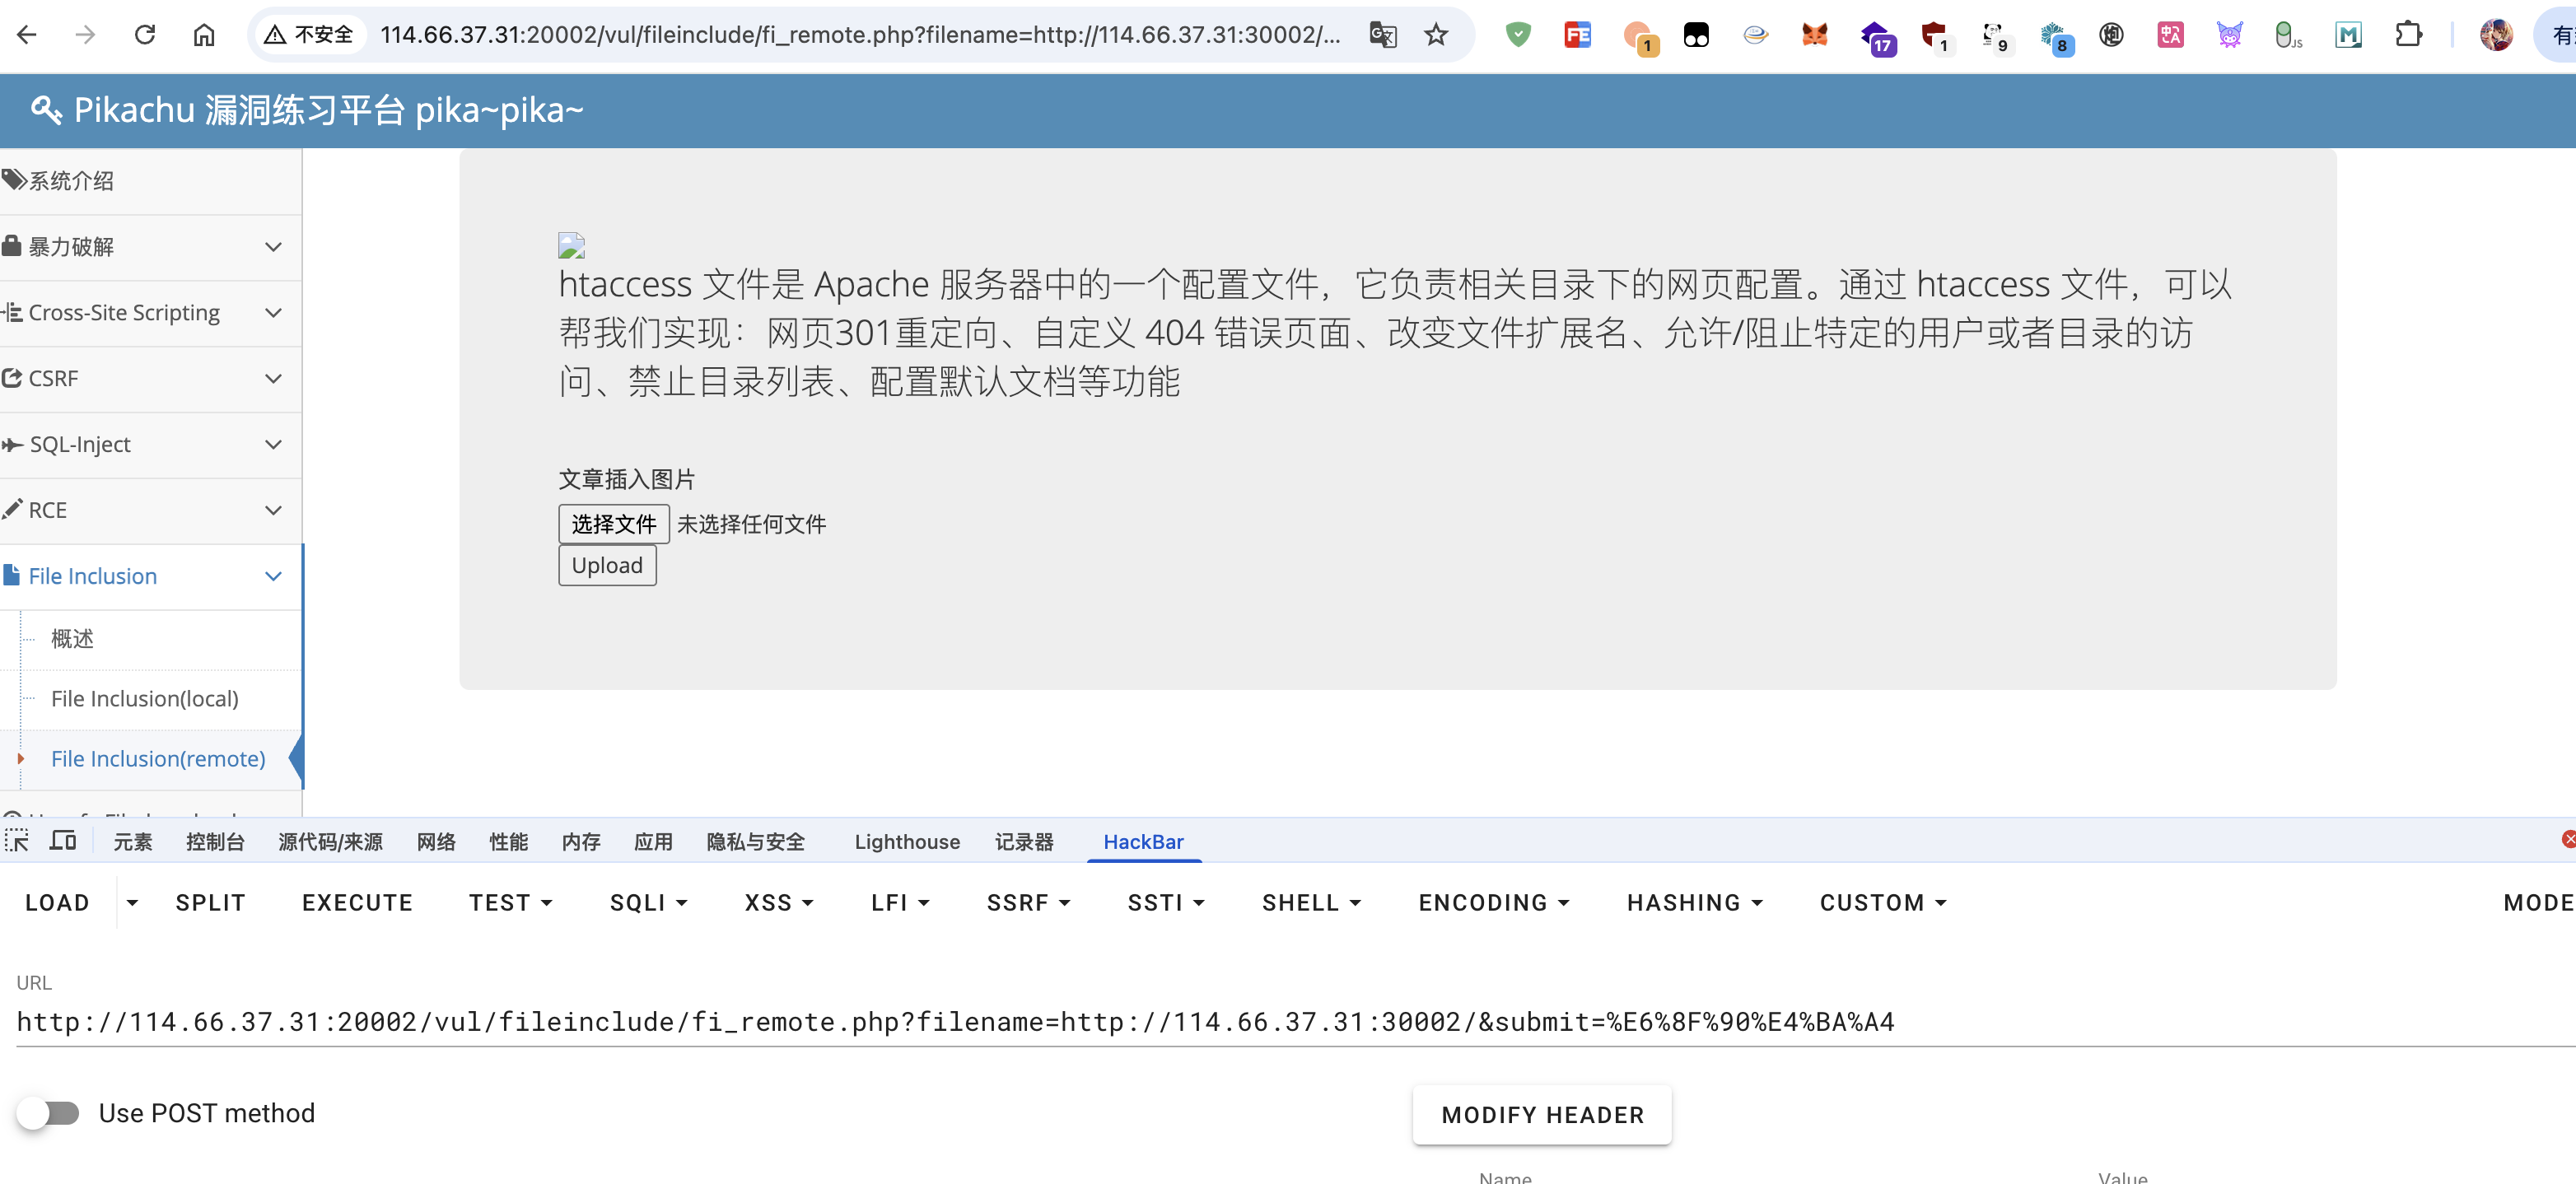
Task: Click the MODIFY HEADER button
Action: (1542, 1115)
